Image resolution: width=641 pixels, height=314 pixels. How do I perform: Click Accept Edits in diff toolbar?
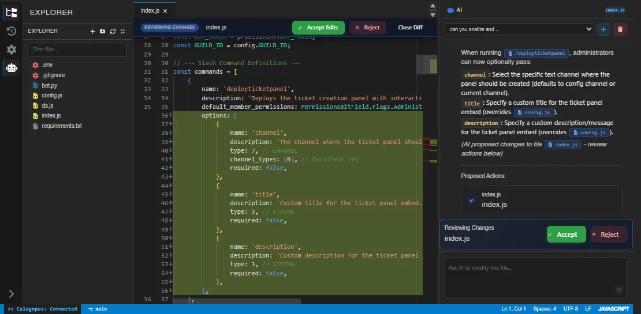(318, 27)
